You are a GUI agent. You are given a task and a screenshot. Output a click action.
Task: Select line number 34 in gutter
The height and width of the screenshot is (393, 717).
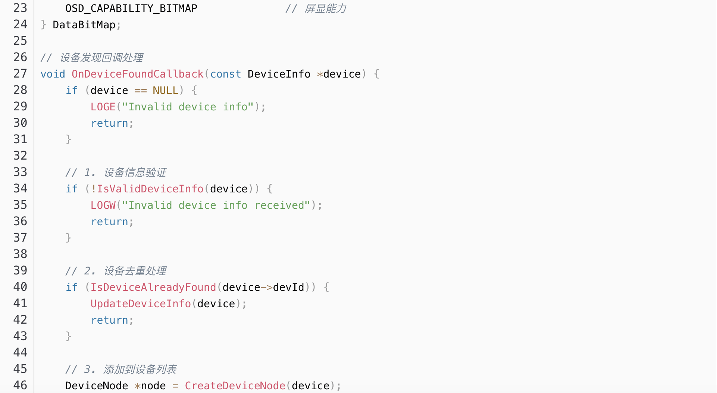point(20,188)
